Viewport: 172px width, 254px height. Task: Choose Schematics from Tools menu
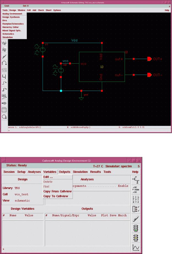click(x=14, y=34)
